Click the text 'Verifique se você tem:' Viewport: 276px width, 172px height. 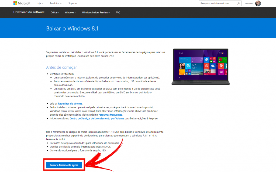[x=62, y=74]
